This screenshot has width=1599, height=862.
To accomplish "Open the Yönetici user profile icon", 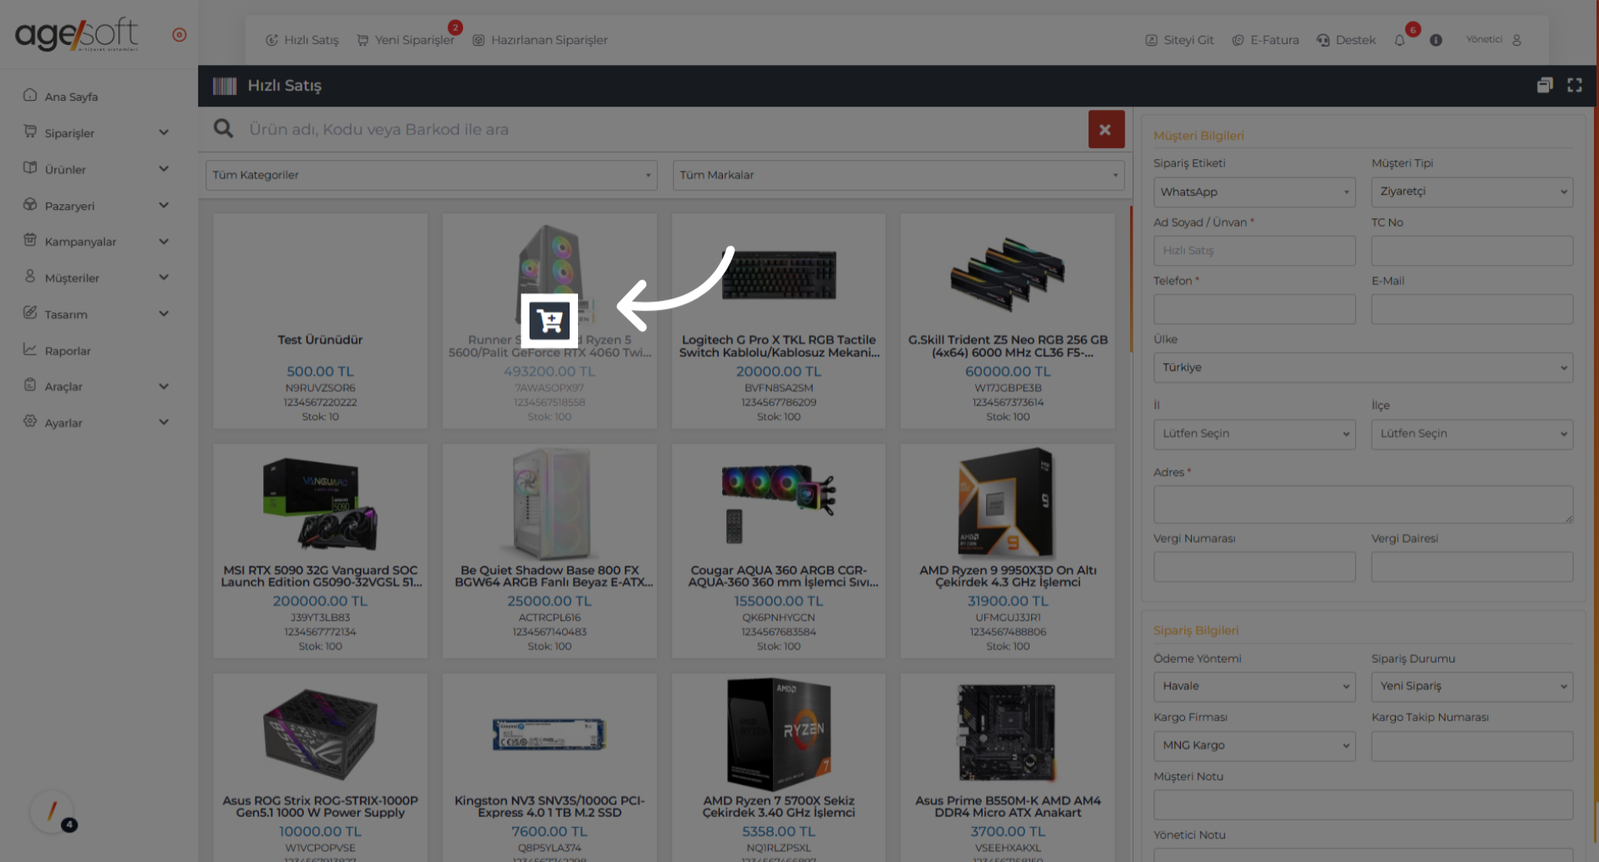I will (1517, 40).
